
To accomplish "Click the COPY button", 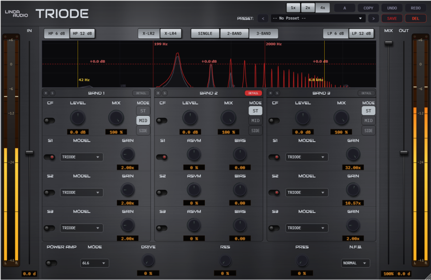I will tap(368, 8).
